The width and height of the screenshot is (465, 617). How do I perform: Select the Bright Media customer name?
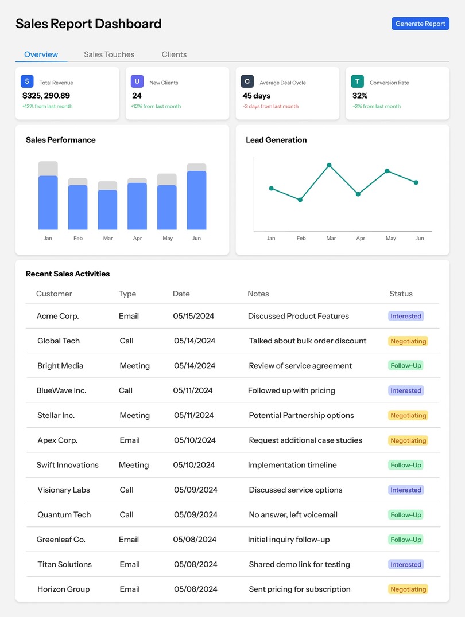point(60,366)
